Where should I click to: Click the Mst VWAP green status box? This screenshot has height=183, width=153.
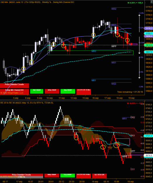pyautogui.click(x=37, y=91)
